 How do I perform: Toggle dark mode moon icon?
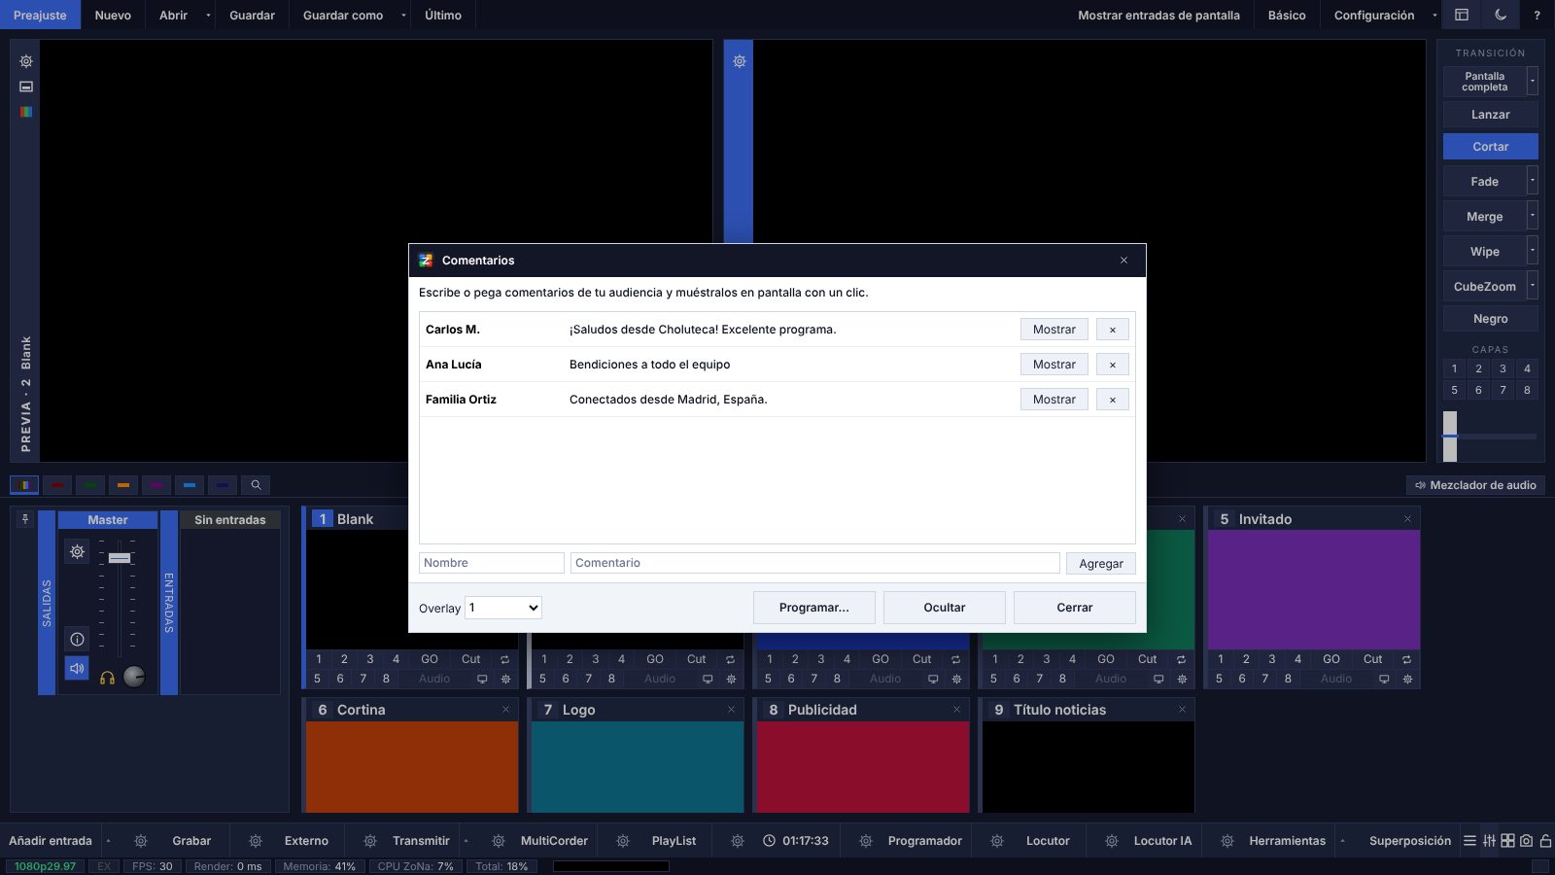click(1501, 15)
